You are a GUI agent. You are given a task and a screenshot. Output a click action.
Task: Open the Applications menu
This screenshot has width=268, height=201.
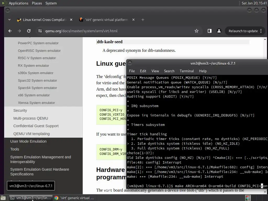click(19, 3)
